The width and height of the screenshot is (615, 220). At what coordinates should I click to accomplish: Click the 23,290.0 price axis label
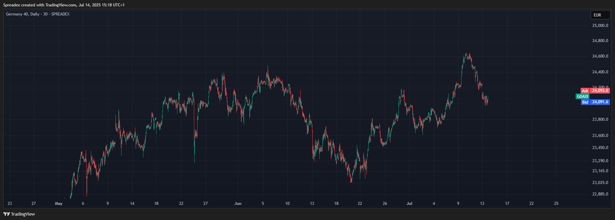coord(600,161)
